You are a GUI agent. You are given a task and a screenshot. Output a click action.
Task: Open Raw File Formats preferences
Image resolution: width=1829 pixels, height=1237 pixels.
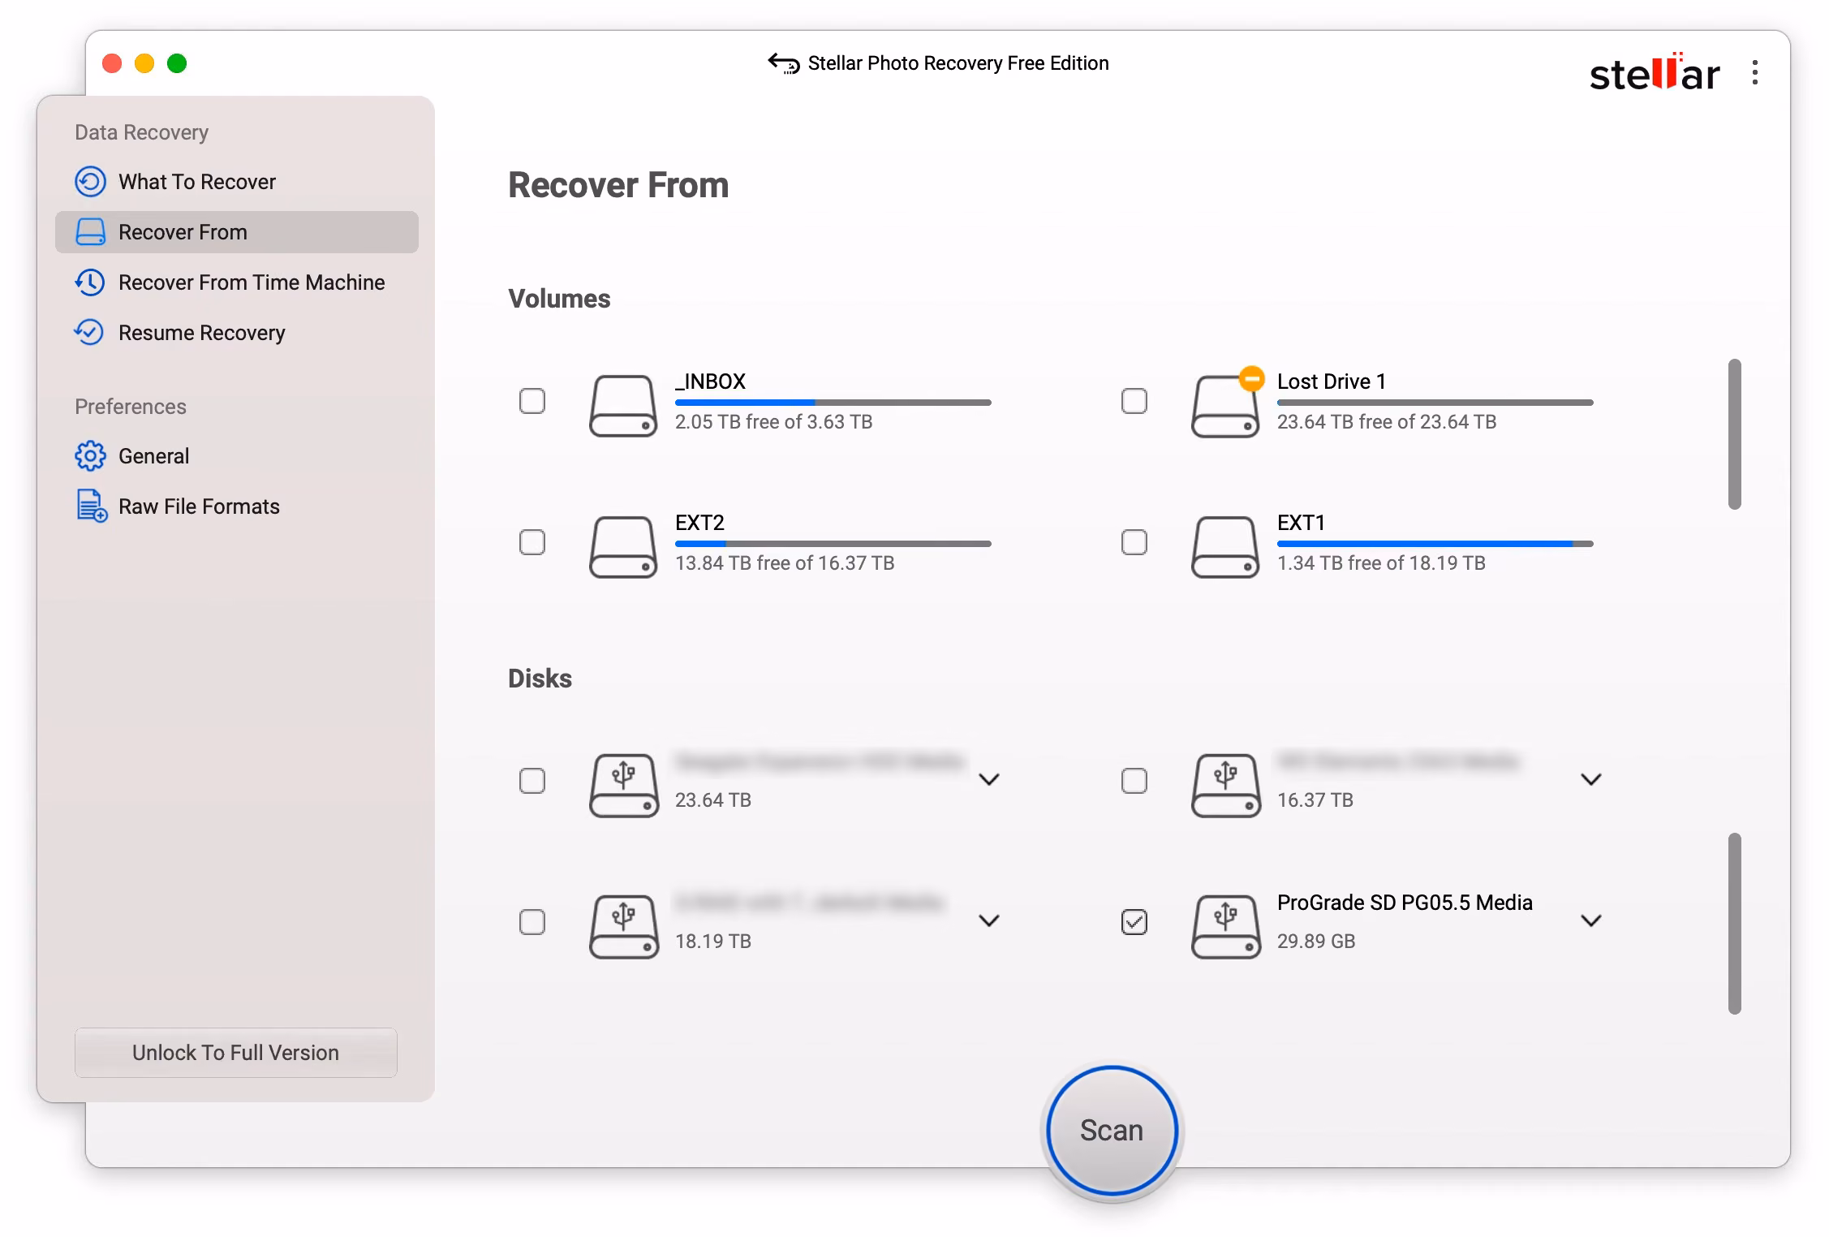[237, 506]
